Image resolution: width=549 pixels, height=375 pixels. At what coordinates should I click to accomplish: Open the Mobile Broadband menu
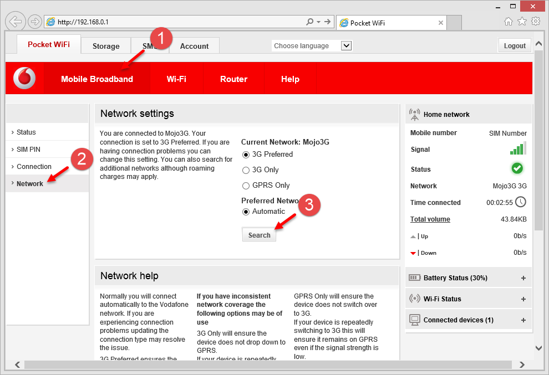tap(97, 79)
